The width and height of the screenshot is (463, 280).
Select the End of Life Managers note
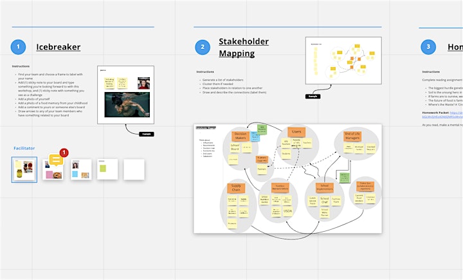coord(352,136)
